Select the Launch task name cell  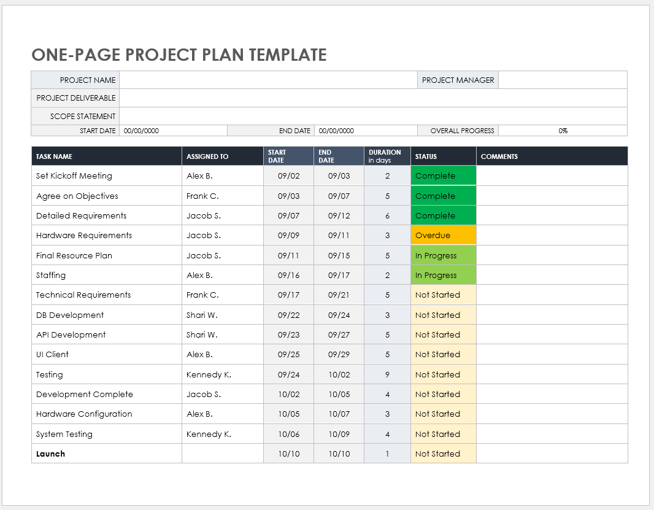pyautogui.click(x=106, y=454)
